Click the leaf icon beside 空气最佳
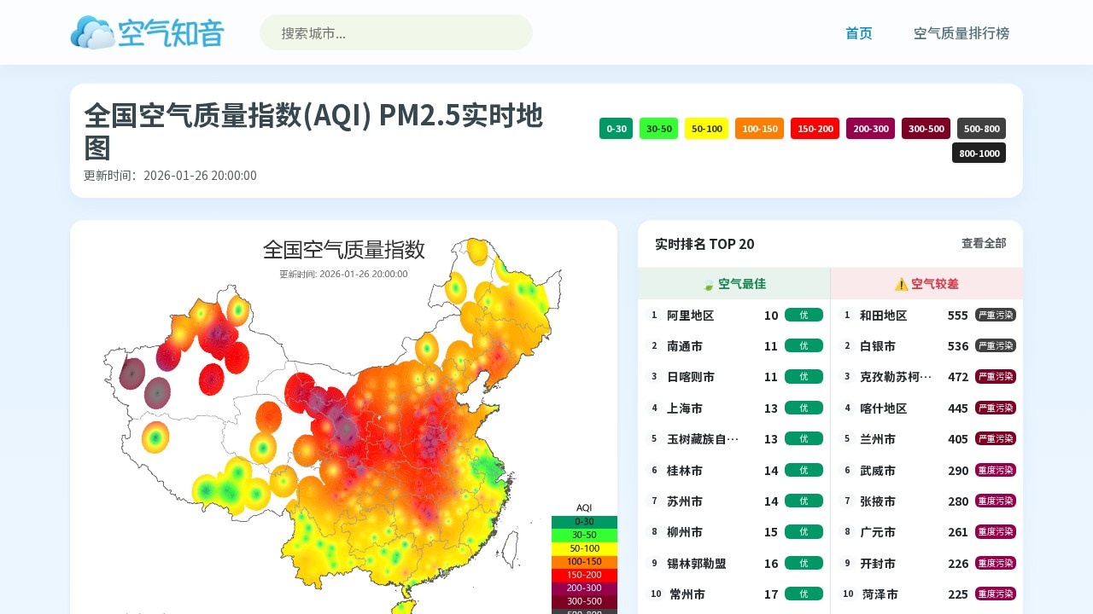This screenshot has width=1093, height=614. 708,284
